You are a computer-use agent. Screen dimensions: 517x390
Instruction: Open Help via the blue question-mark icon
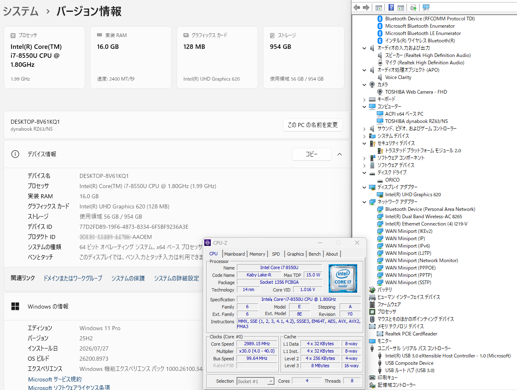[x=391, y=7]
